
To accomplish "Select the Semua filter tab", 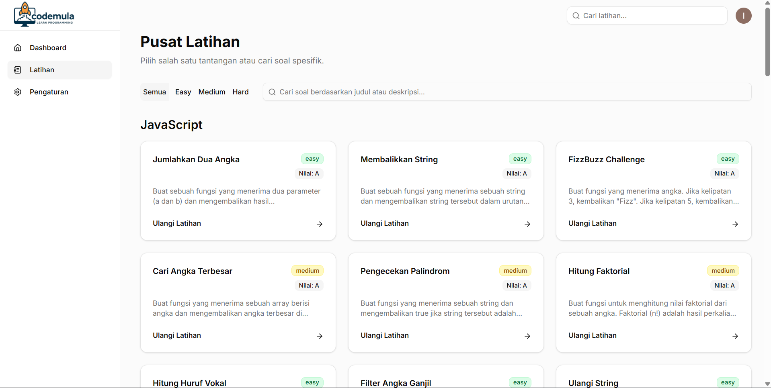I will click(154, 92).
